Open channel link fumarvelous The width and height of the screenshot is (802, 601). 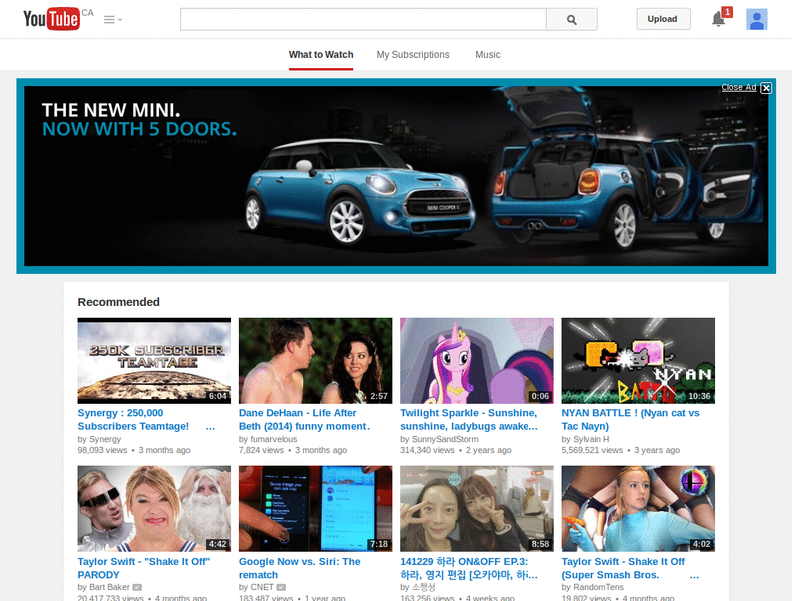(273, 439)
